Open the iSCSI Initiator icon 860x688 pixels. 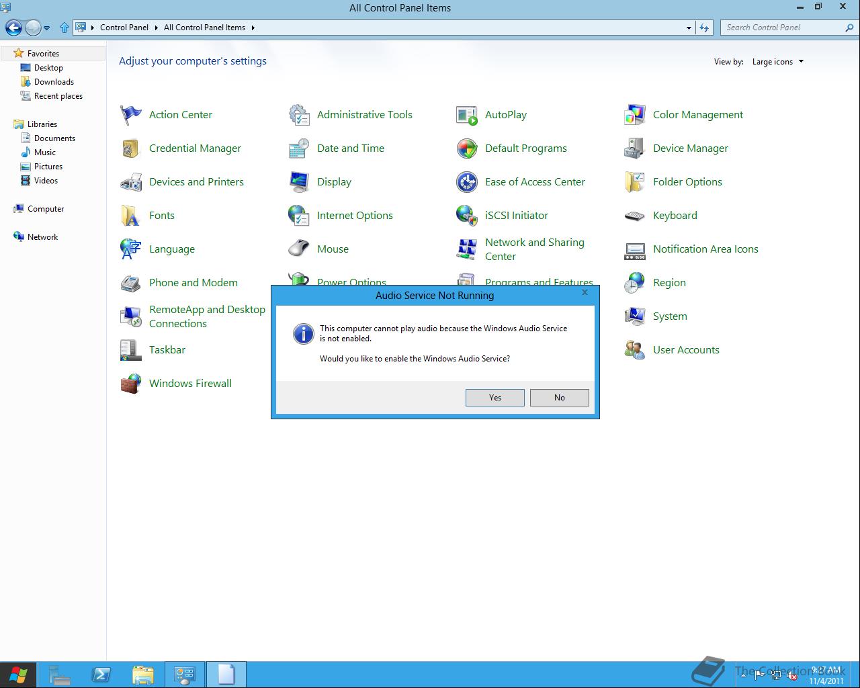(467, 216)
